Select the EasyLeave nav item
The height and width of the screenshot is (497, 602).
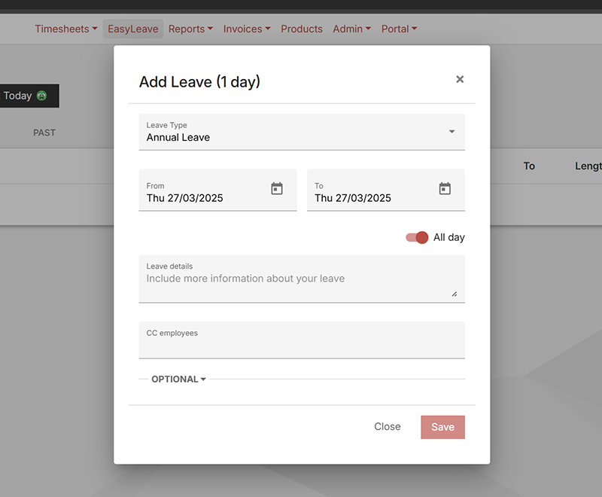pos(133,29)
